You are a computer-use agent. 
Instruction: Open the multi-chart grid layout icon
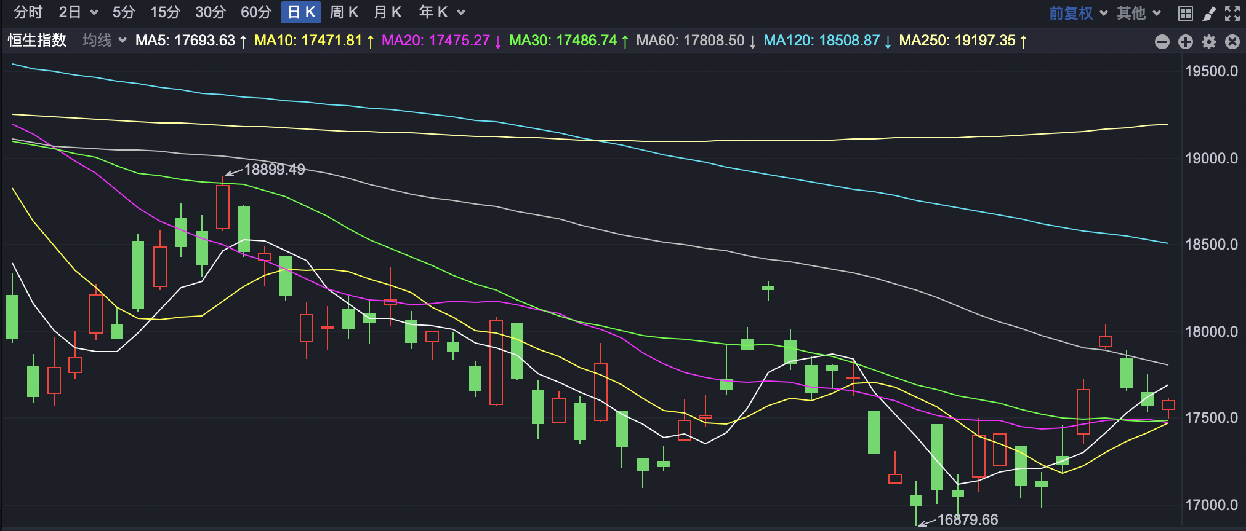tap(1185, 13)
